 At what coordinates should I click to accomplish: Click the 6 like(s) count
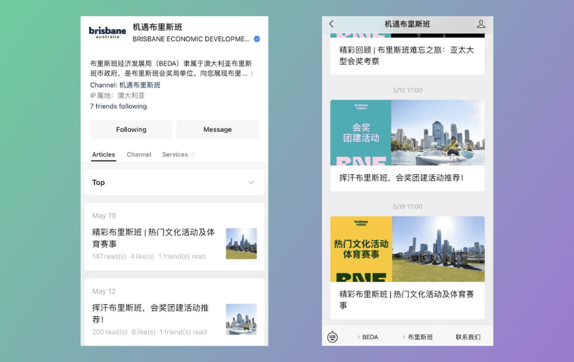tap(144, 332)
